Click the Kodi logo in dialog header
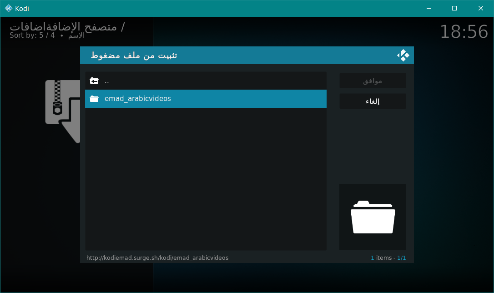The height and width of the screenshot is (293, 494). click(403, 56)
